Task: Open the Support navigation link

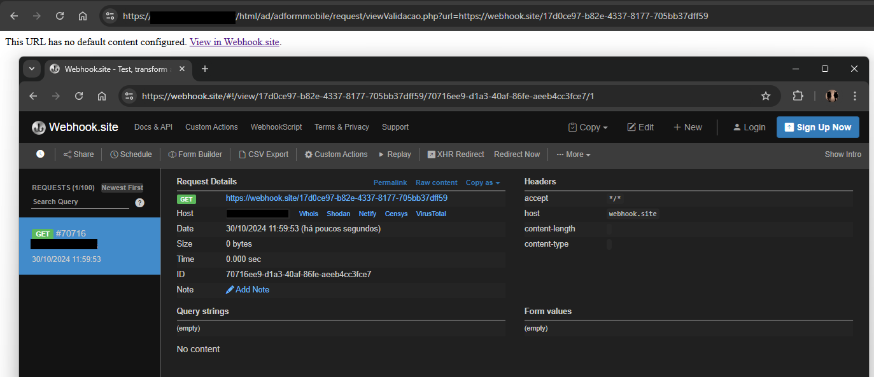Action: point(395,127)
